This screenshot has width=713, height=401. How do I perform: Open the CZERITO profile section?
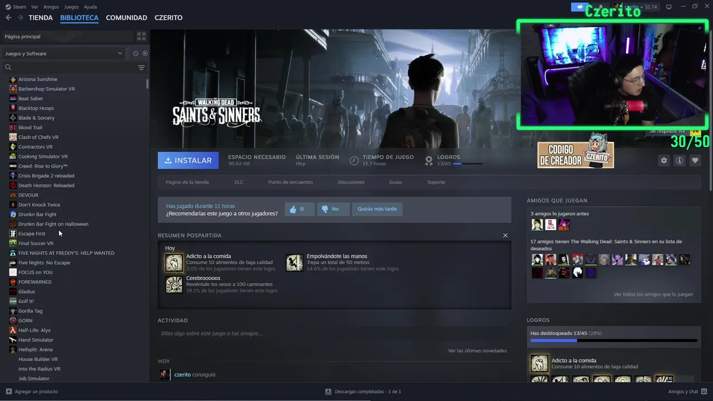coord(168,18)
